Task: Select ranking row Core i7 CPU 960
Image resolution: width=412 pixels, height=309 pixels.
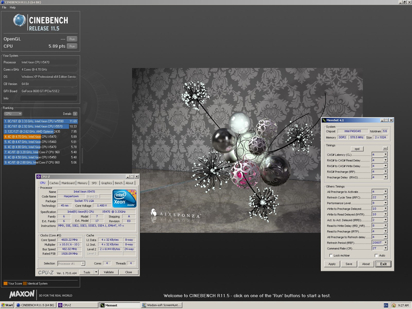Action: [x=40, y=152]
